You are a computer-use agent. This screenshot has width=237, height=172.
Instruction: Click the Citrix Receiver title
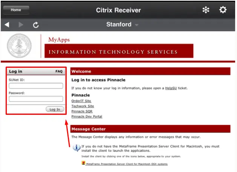coord(118,10)
